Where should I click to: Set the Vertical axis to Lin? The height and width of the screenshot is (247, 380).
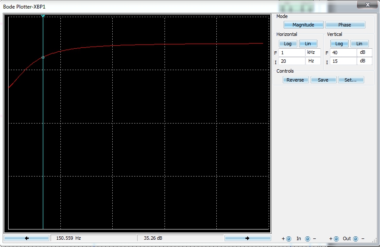pos(359,44)
